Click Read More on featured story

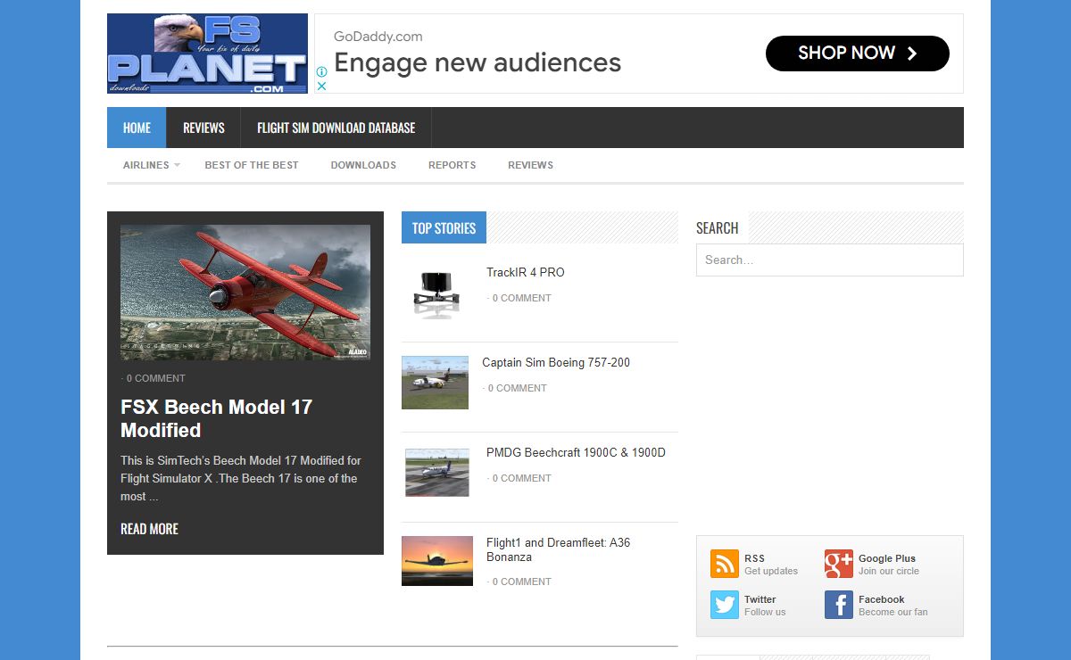click(x=149, y=529)
